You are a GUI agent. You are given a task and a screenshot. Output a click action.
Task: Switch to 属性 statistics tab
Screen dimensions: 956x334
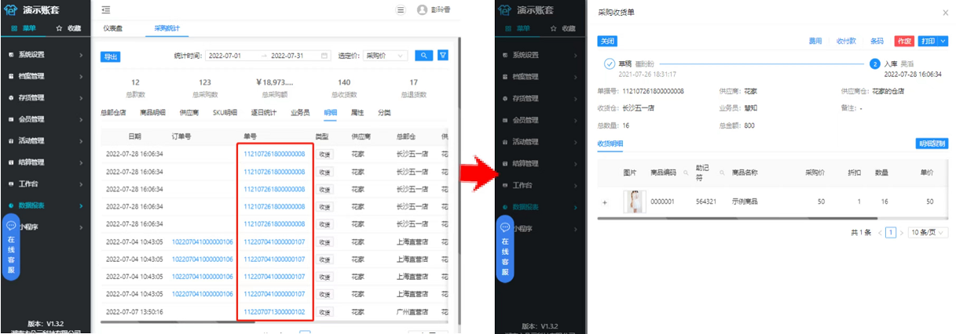[357, 112]
